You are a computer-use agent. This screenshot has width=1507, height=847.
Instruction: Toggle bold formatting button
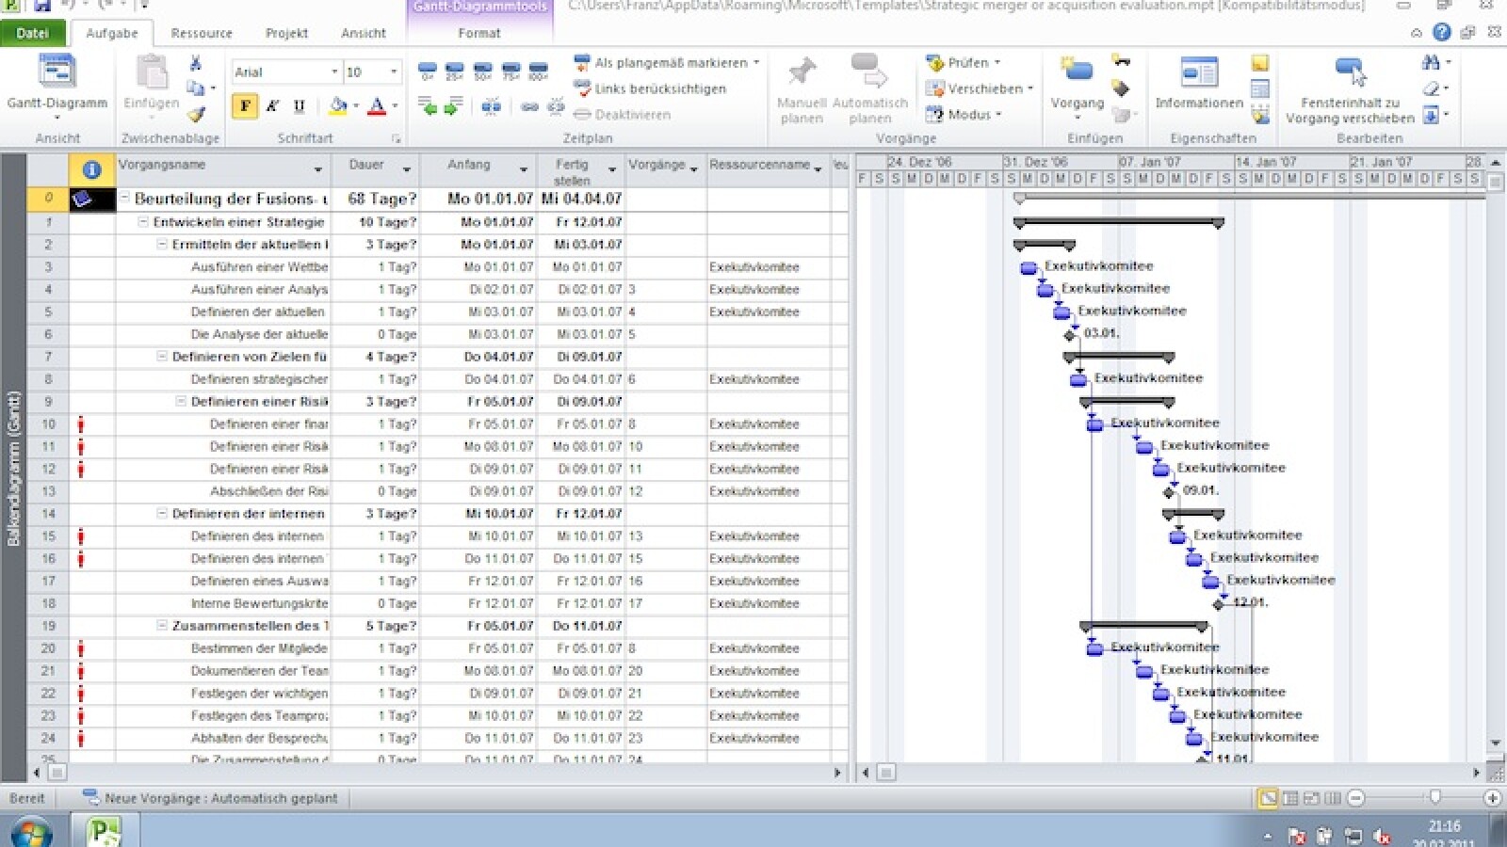[245, 105]
